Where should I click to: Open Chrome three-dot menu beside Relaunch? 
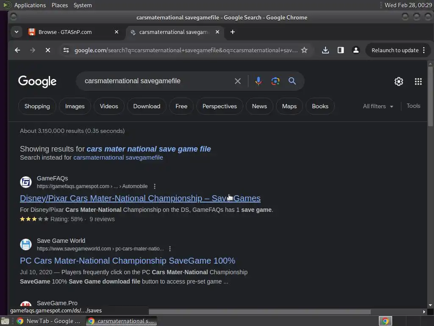point(424,50)
